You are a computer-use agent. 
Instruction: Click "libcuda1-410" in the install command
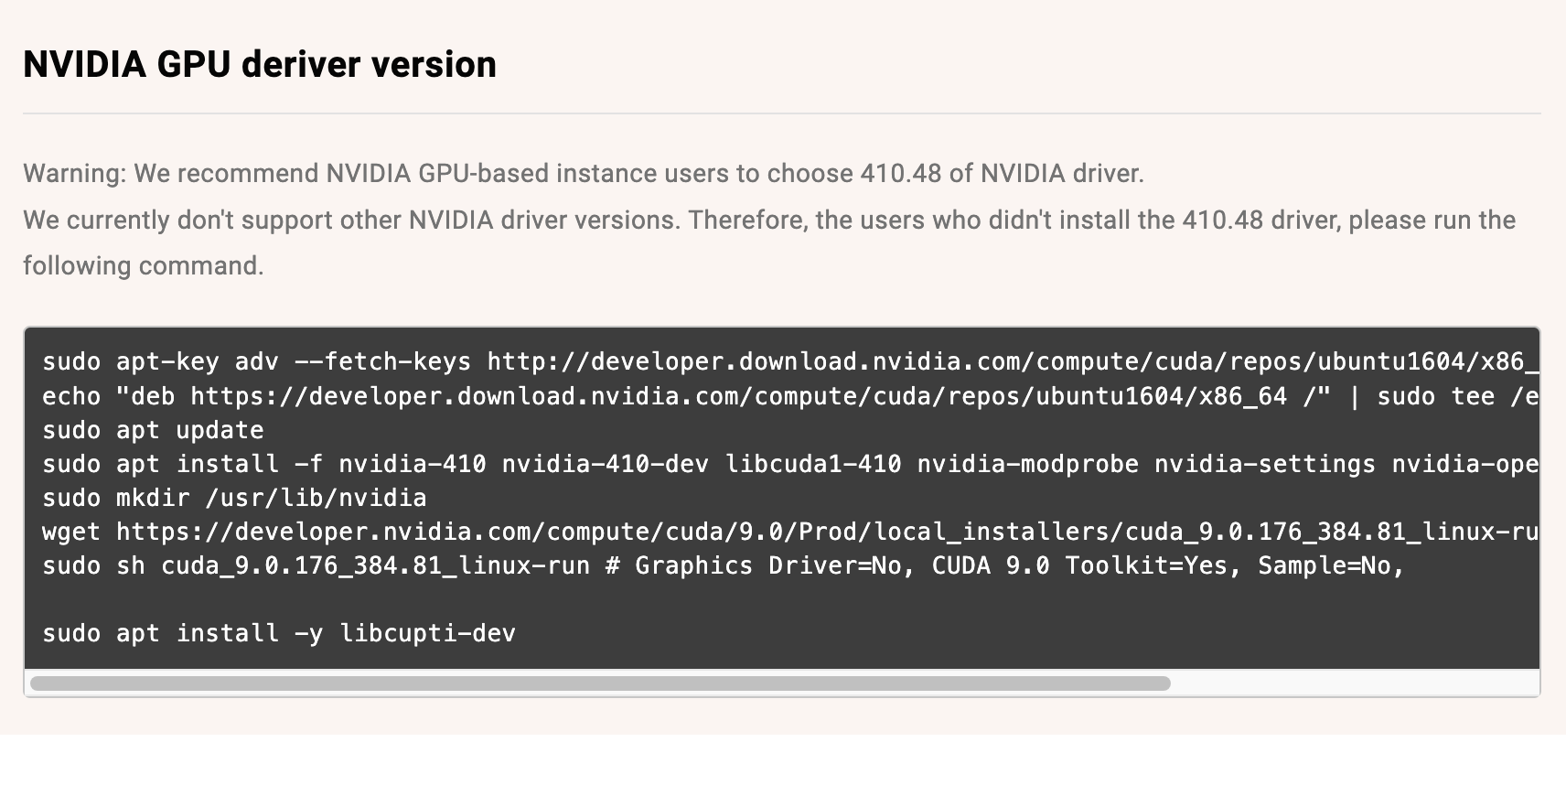coord(813,464)
